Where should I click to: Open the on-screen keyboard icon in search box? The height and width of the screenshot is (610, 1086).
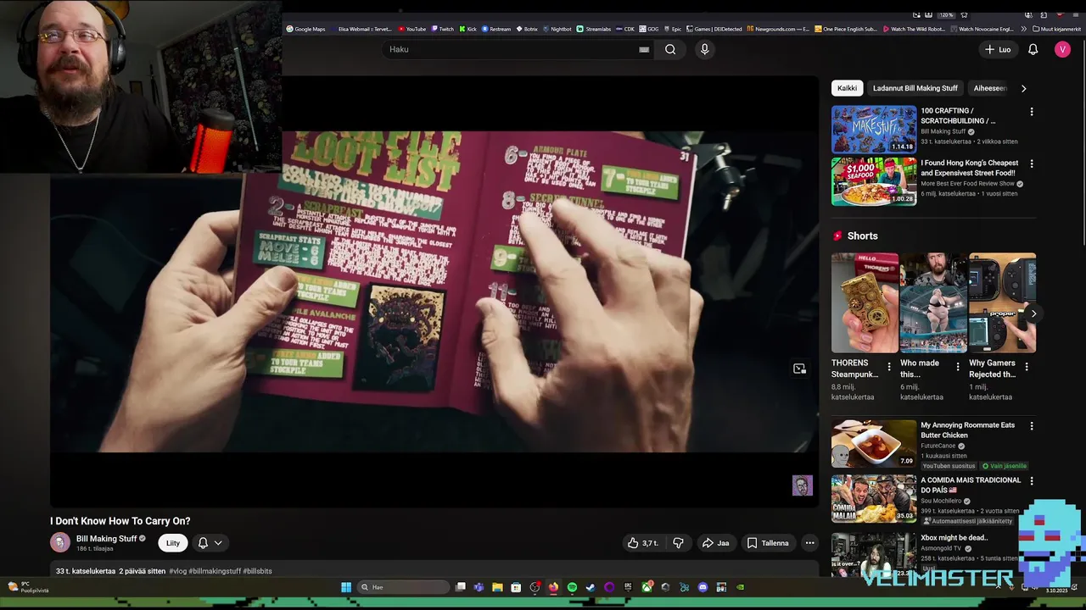[x=644, y=49]
